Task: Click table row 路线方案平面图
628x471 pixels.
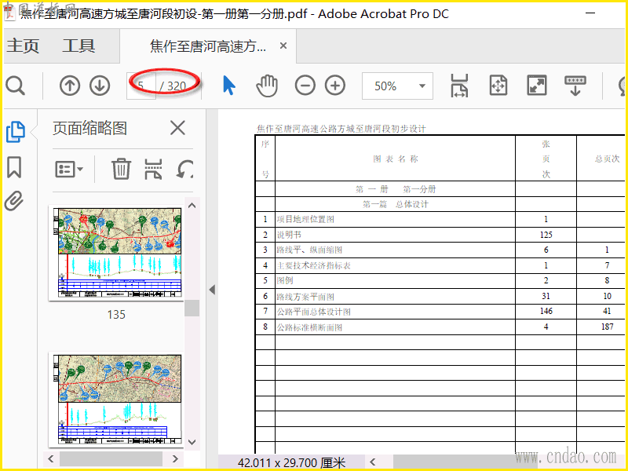Action: coord(440,297)
